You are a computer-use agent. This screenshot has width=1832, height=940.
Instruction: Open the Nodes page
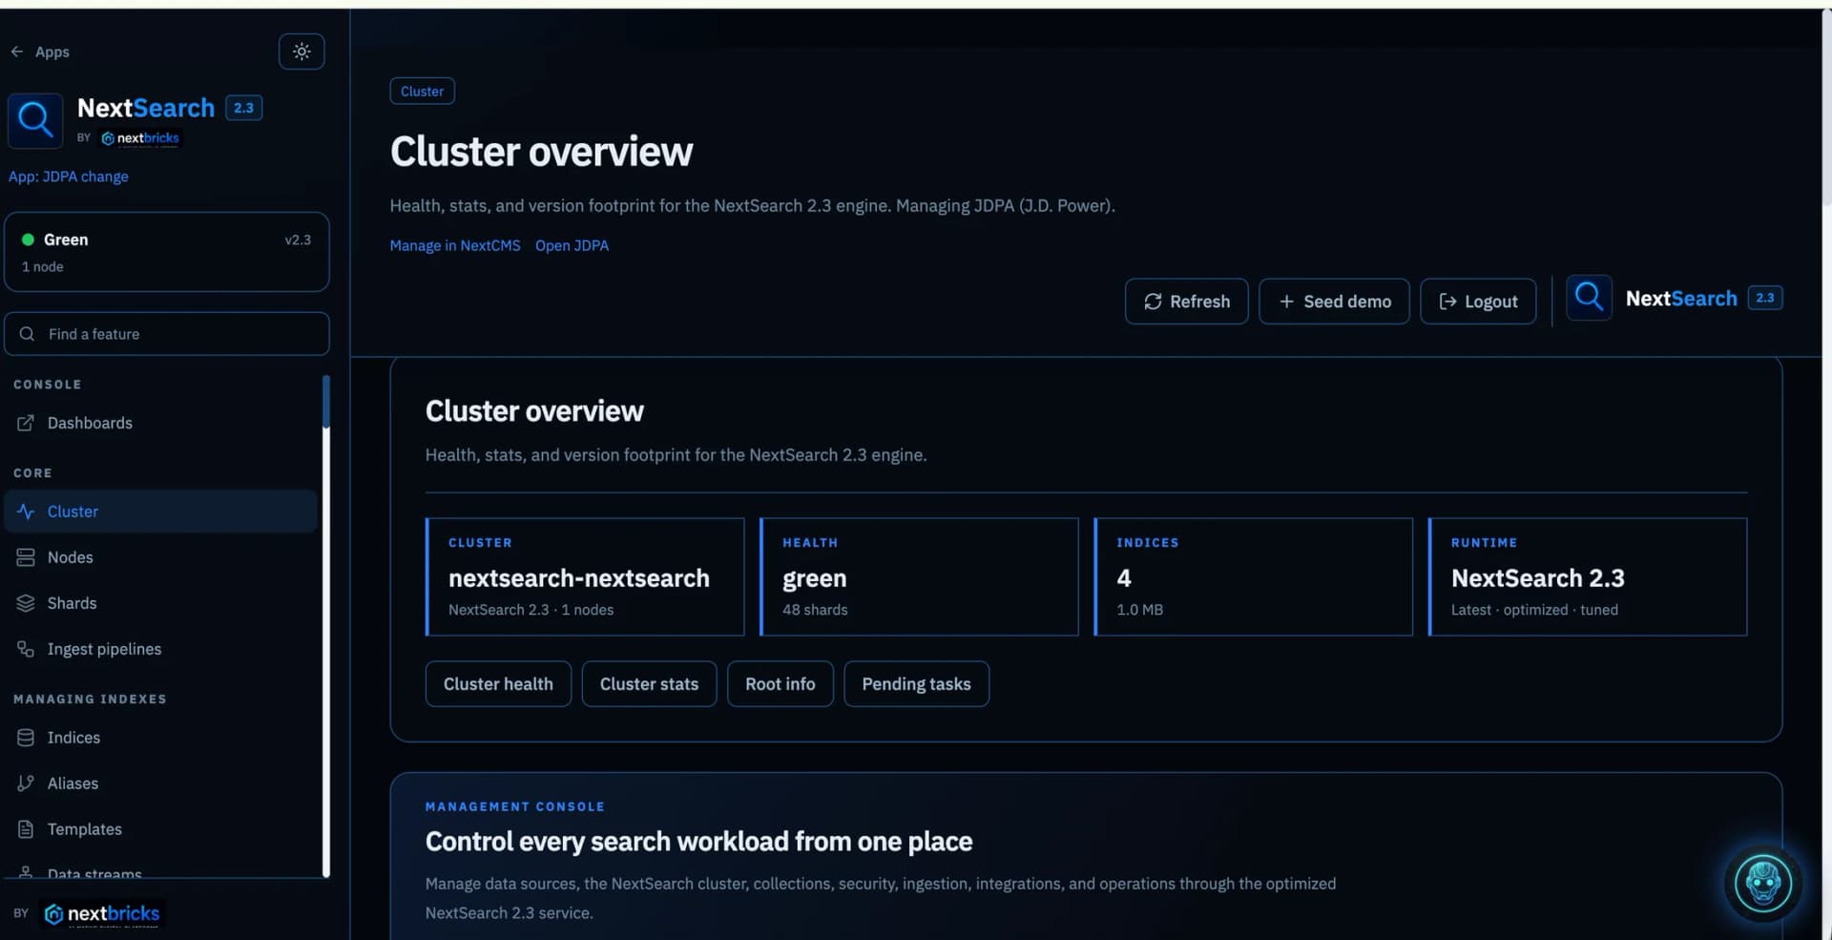click(x=160, y=557)
